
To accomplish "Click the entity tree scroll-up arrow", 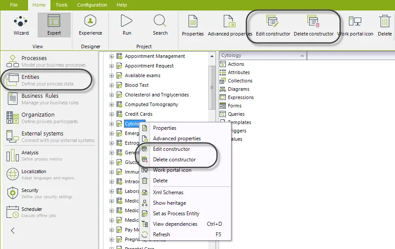I will click(x=212, y=56).
